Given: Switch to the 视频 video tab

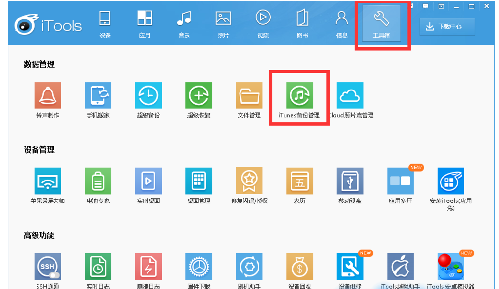Looking at the screenshot, I should 263,24.
